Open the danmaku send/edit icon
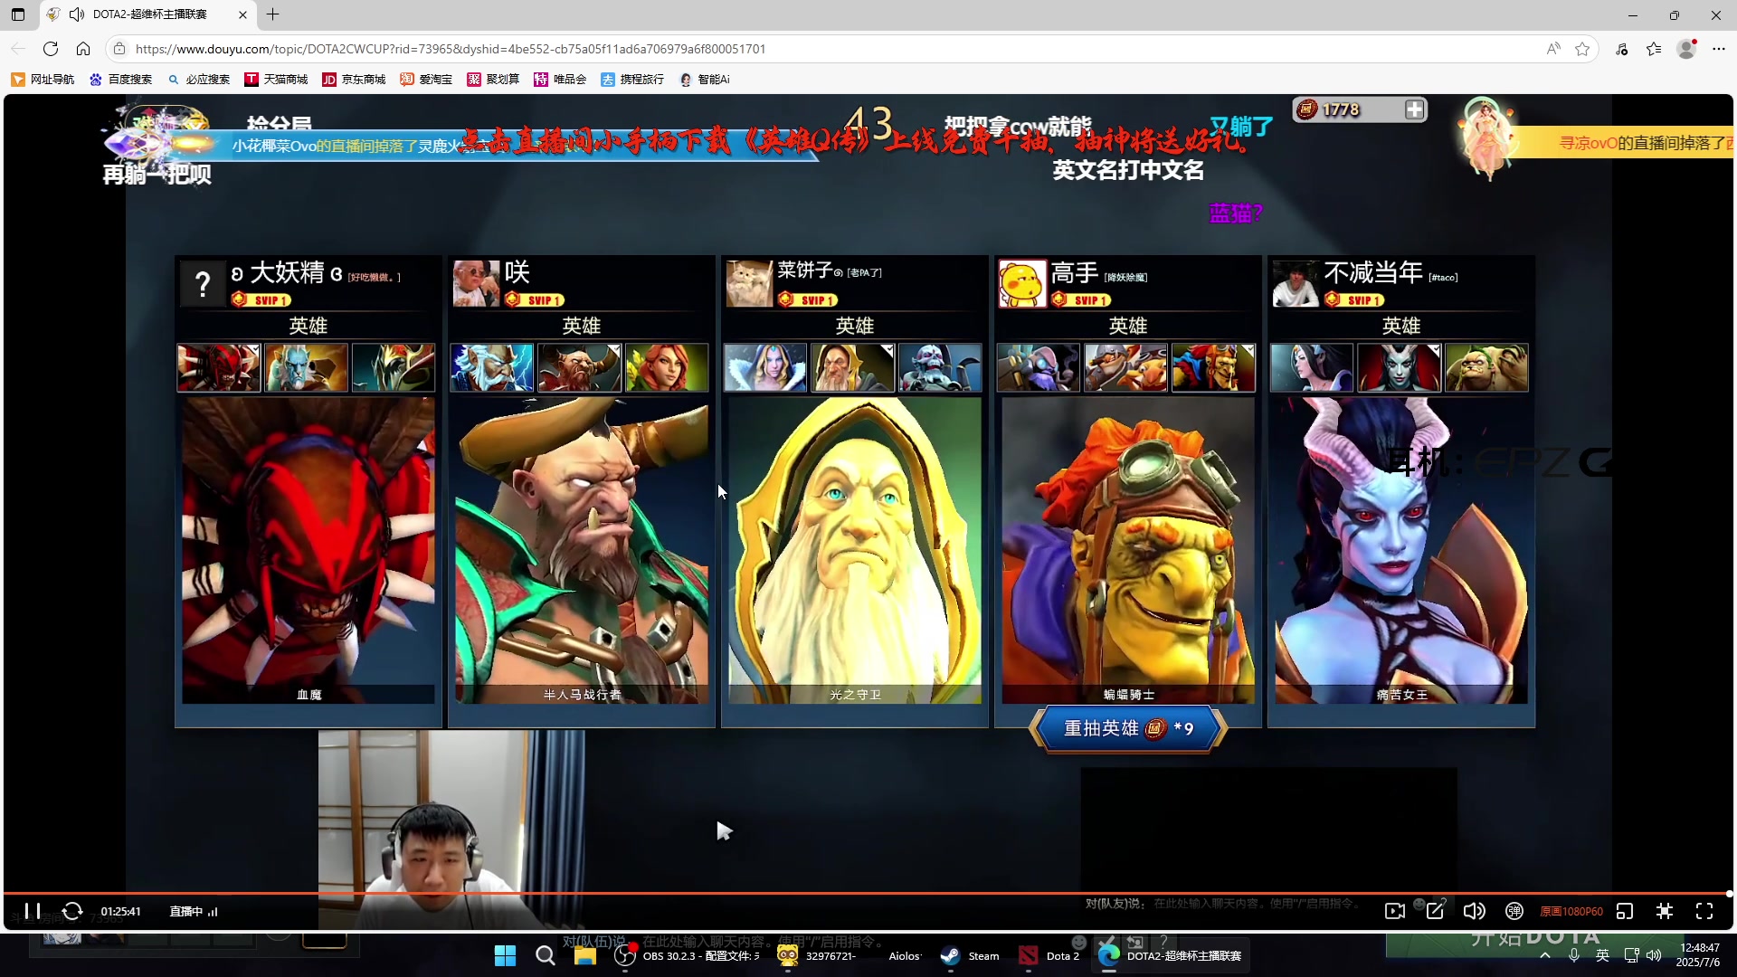The width and height of the screenshot is (1737, 977). click(1436, 911)
